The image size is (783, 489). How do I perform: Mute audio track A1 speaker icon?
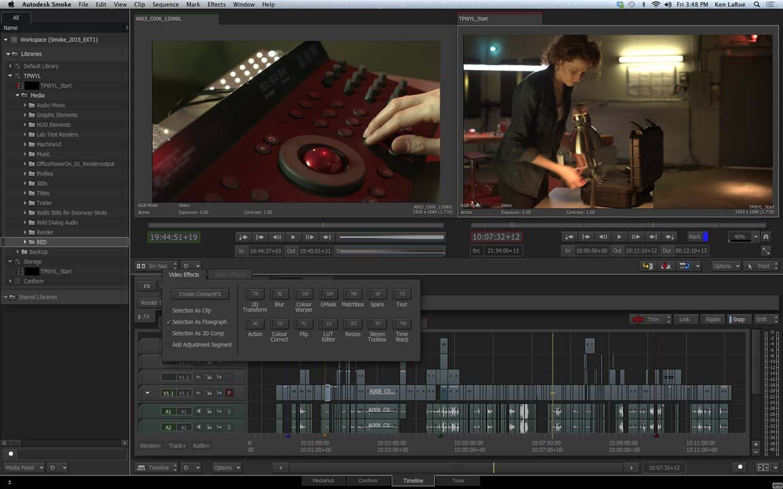tap(198, 412)
